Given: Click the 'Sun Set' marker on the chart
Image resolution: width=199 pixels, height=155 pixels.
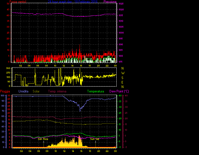Looking at the screenshot, I should [95, 139].
